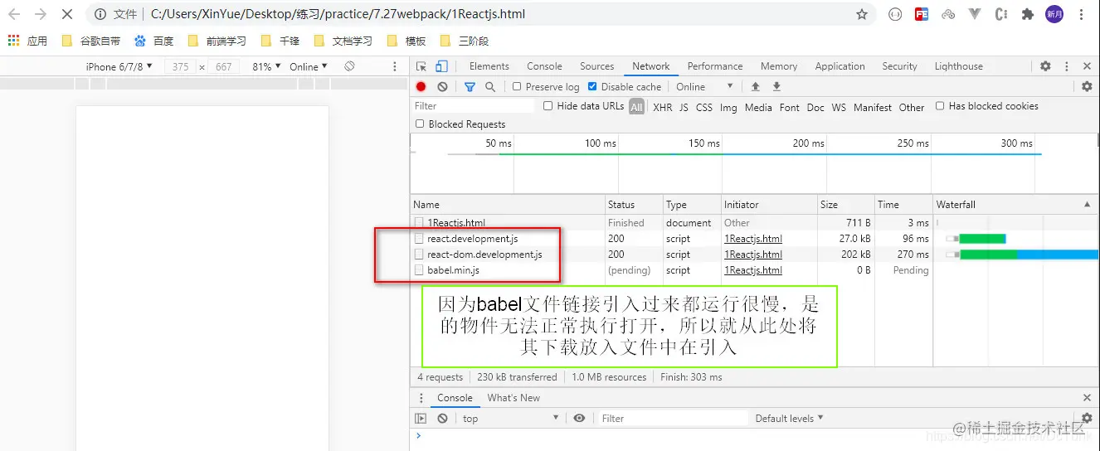Click the console Filter input
Screen dimensions: 1100x451
click(673, 419)
